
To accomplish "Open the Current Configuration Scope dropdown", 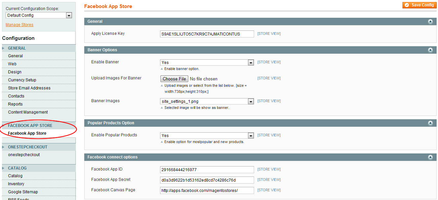I will pos(39,15).
